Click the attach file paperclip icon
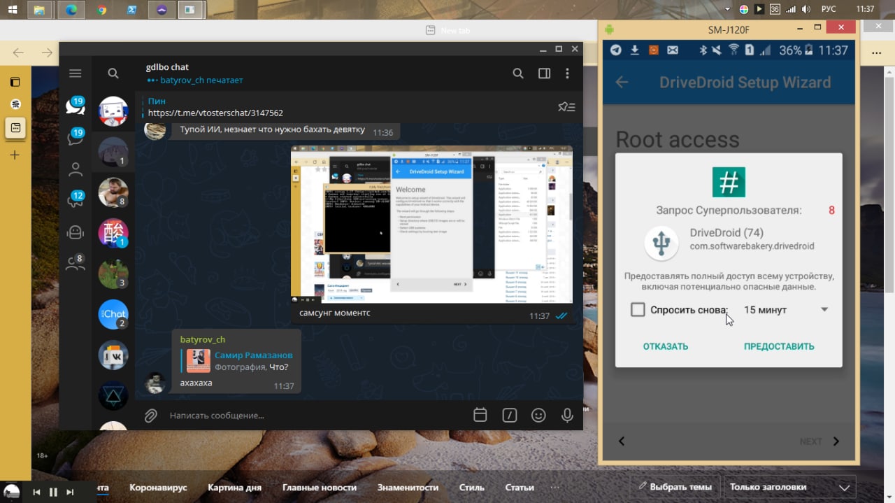The height and width of the screenshot is (503, 895). coord(151,416)
